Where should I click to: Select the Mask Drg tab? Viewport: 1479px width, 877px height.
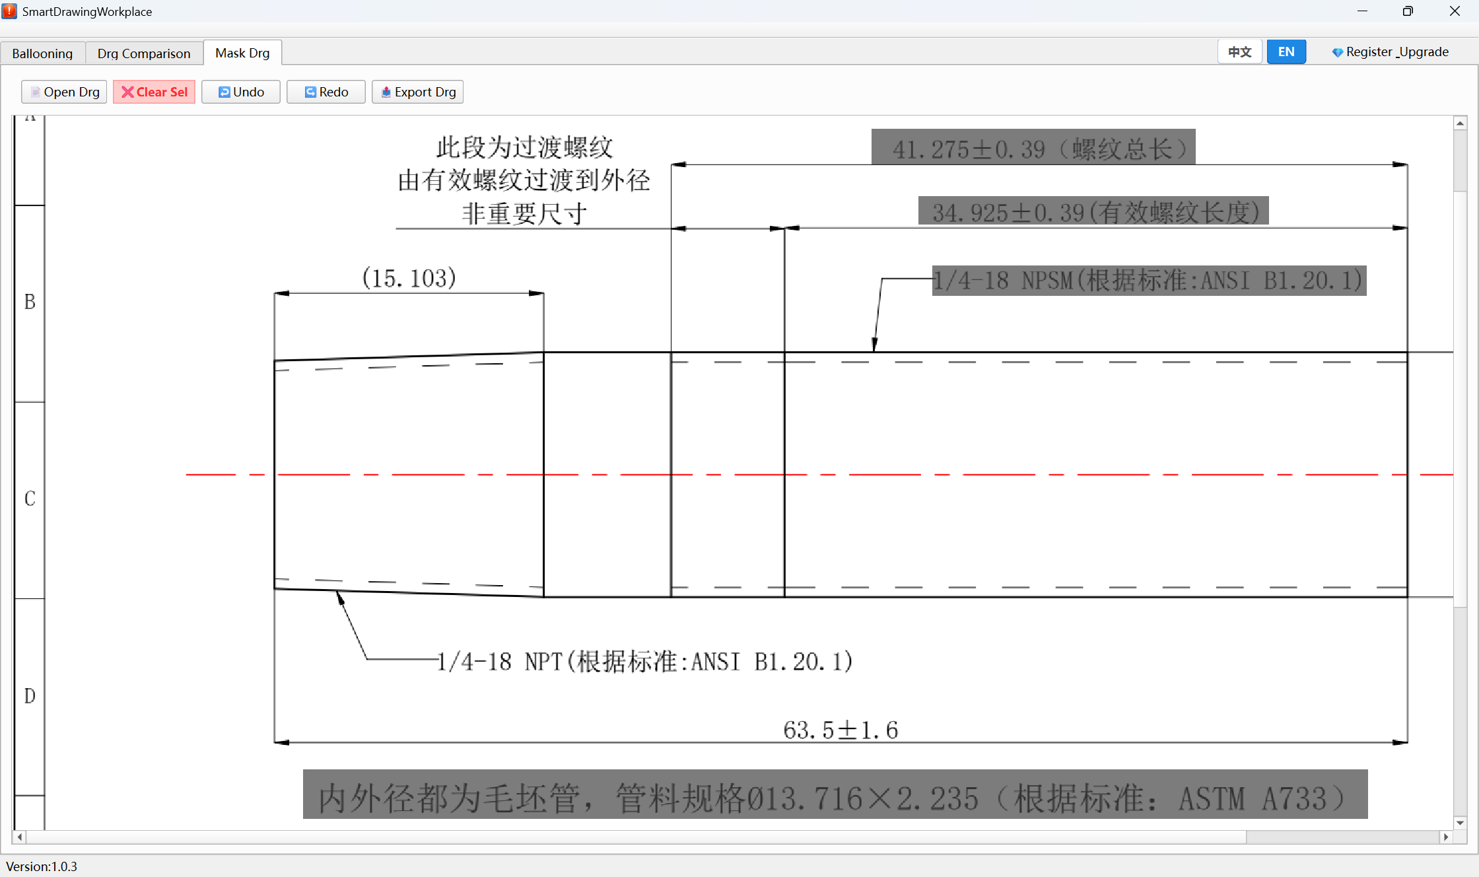242,53
